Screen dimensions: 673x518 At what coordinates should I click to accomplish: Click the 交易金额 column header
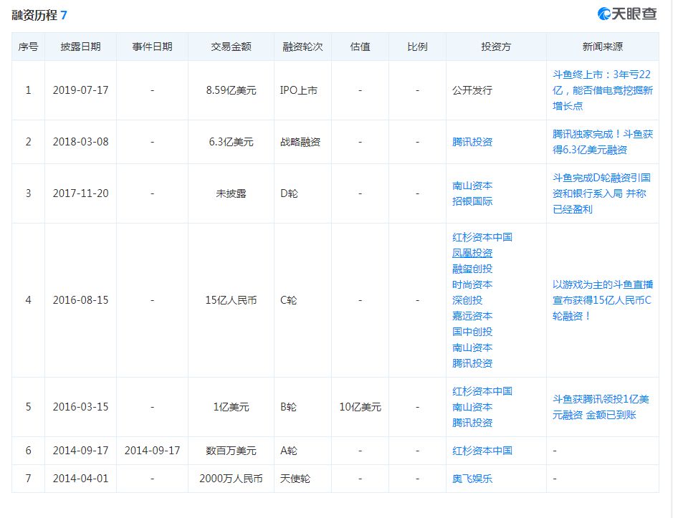[x=231, y=47]
